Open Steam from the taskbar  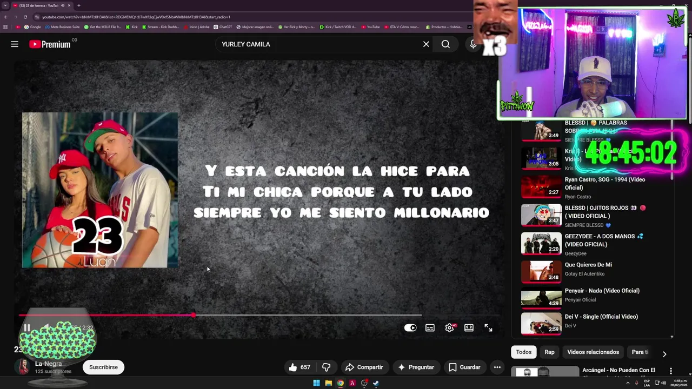pyautogui.click(x=376, y=383)
